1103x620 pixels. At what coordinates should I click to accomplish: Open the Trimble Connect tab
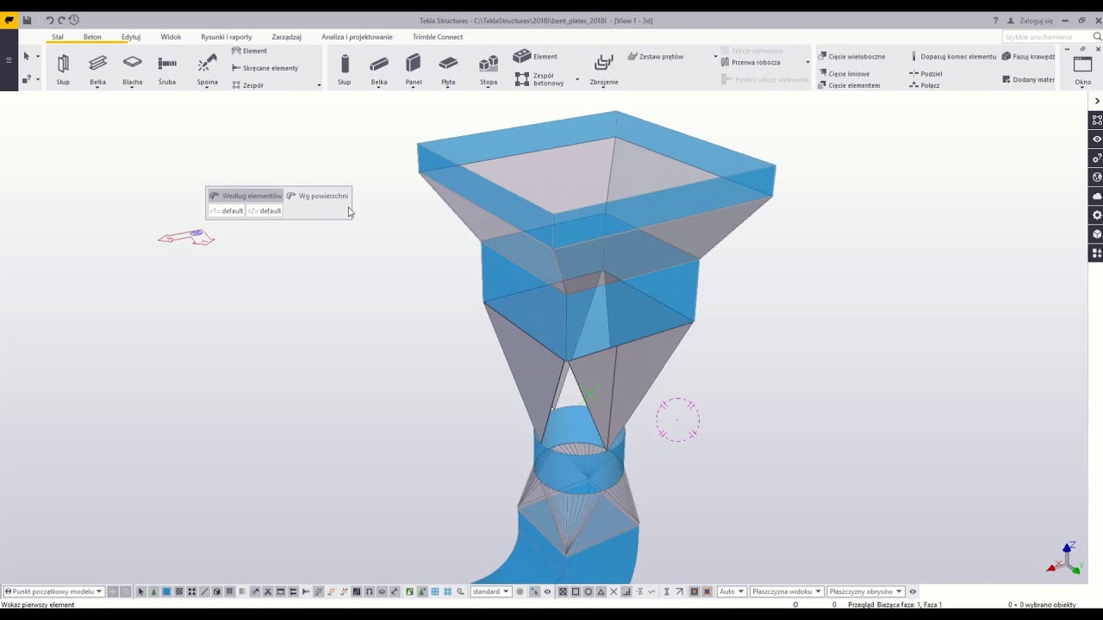pos(438,37)
